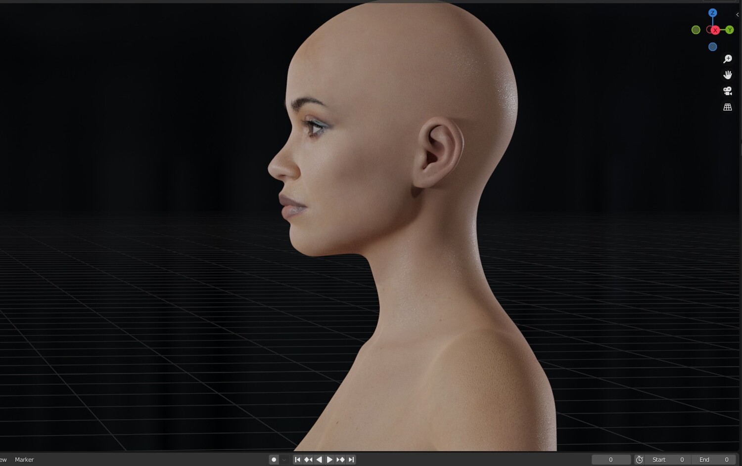742x466 pixels.
Task: Jump to the end frame
Action: click(x=351, y=460)
